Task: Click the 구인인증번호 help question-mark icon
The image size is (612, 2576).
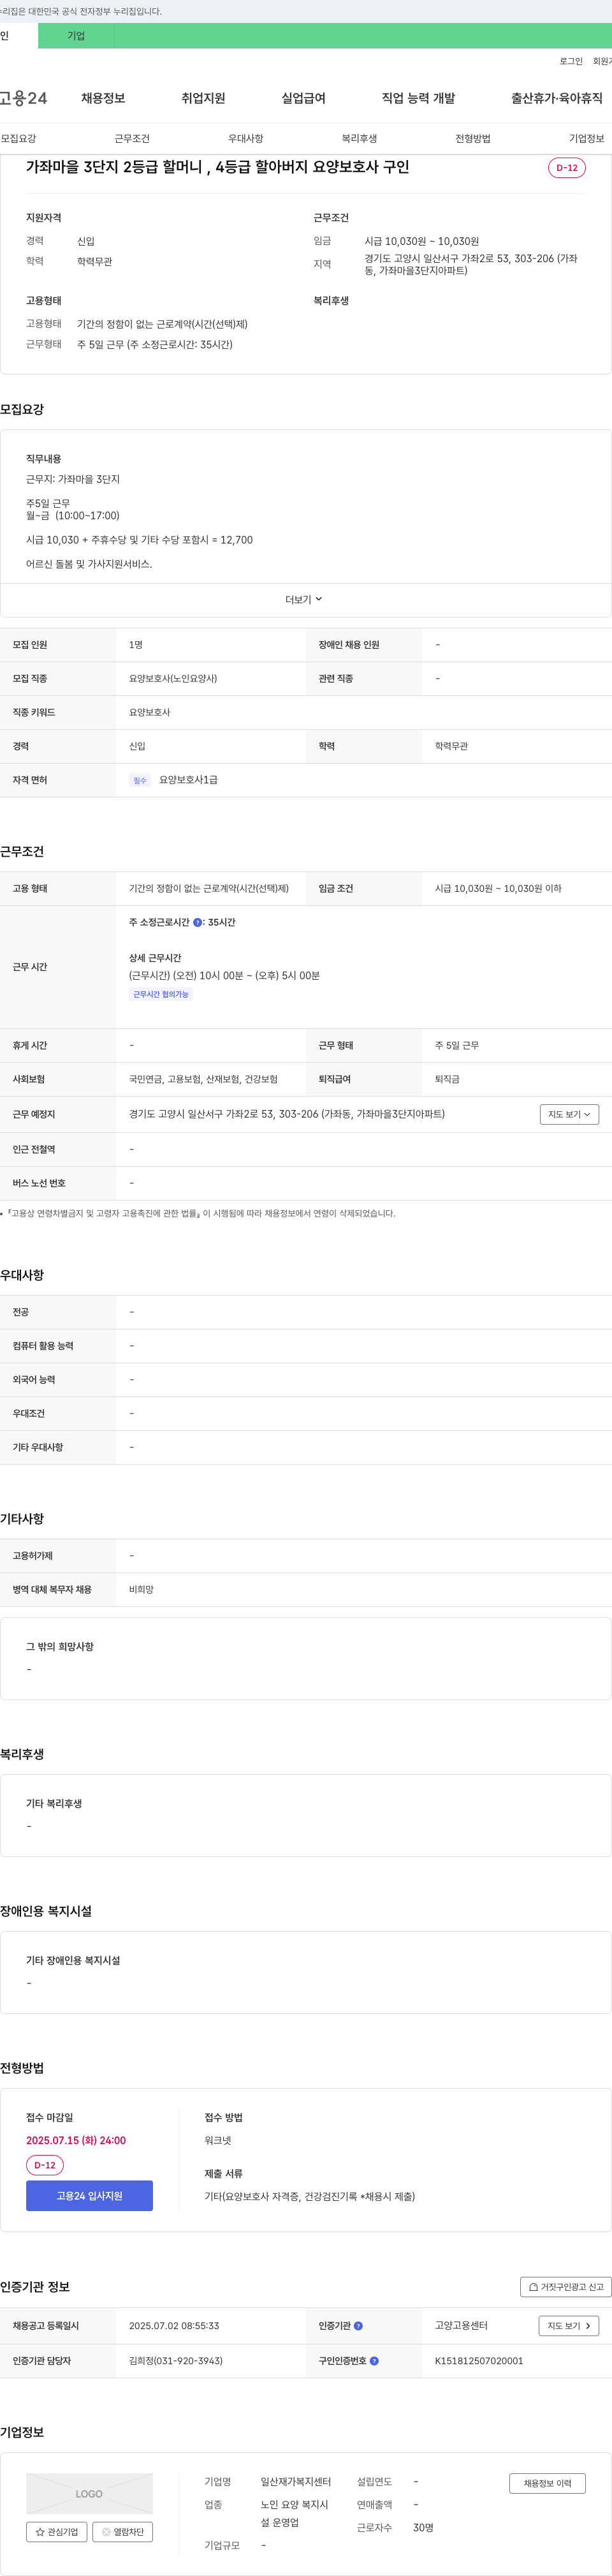Action: [x=374, y=2361]
